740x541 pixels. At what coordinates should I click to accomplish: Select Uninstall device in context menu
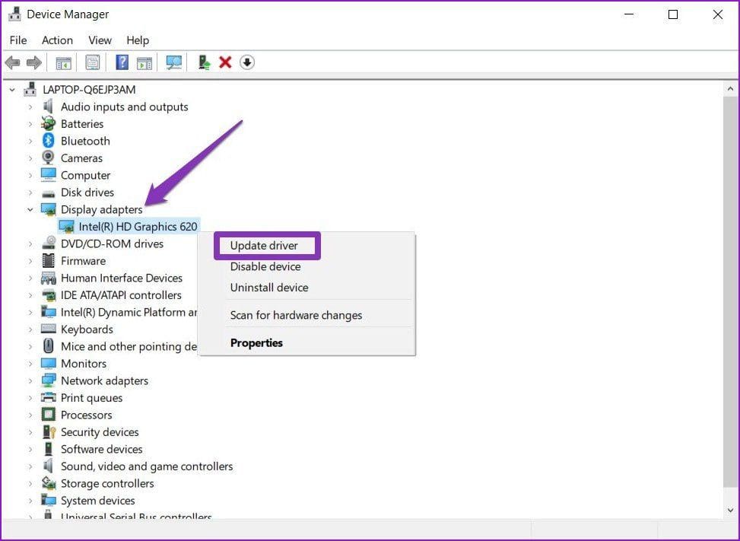pyautogui.click(x=269, y=287)
